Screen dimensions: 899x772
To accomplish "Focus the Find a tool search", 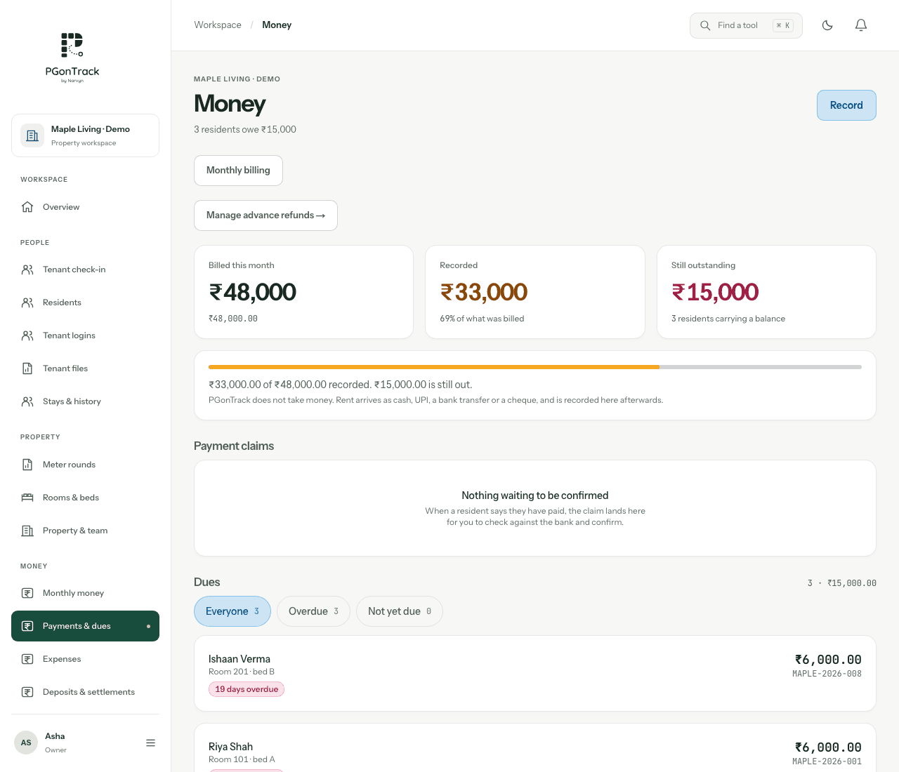I will tap(746, 25).
